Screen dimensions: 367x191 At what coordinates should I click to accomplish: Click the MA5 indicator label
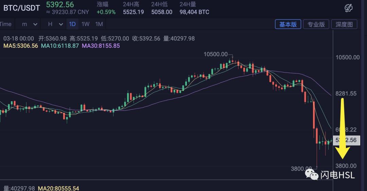[21, 46]
